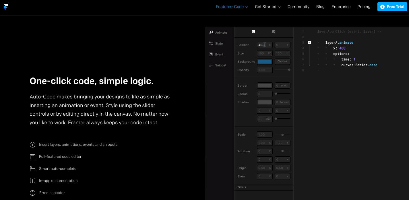Select the Animate panel icon
Viewport: 409px width, 200px height.
pos(211,32)
